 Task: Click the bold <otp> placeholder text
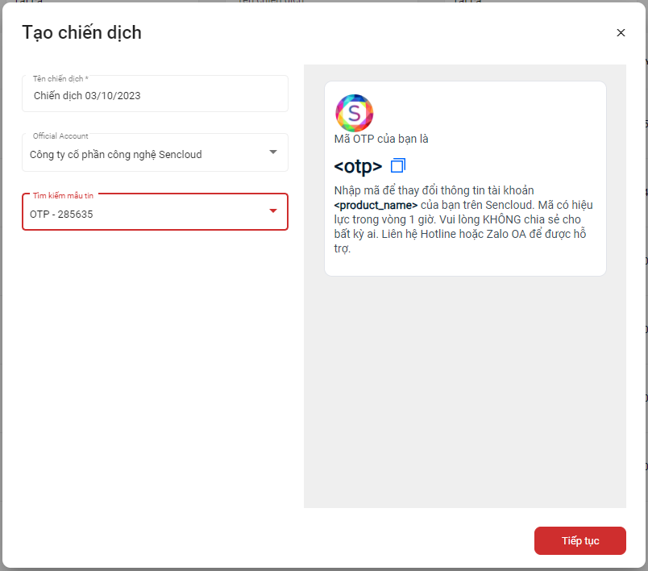[x=358, y=167]
